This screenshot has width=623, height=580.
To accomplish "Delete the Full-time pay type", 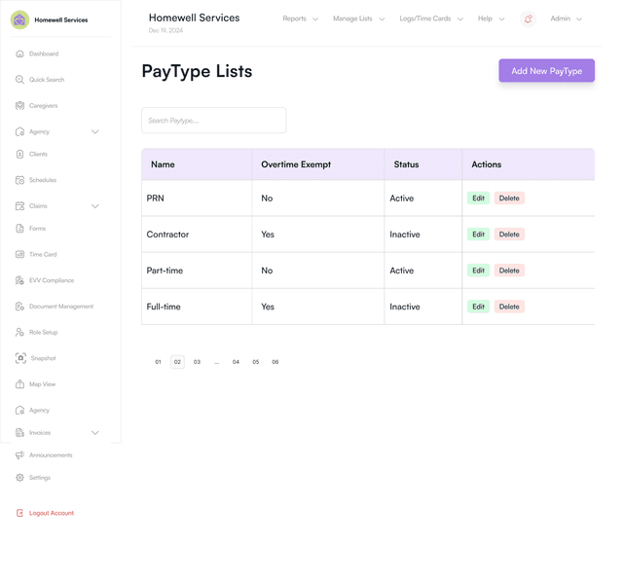I will pyautogui.click(x=509, y=307).
